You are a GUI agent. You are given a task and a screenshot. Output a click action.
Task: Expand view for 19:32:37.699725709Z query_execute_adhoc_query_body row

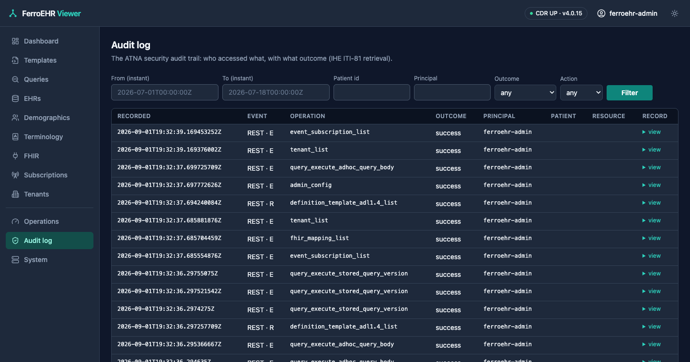651,167
